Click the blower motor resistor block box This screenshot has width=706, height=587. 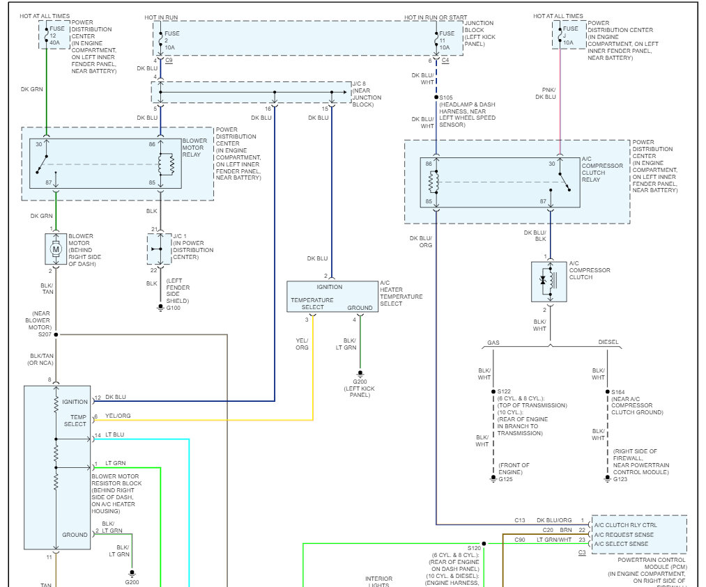pyautogui.click(x=57, y=468)
